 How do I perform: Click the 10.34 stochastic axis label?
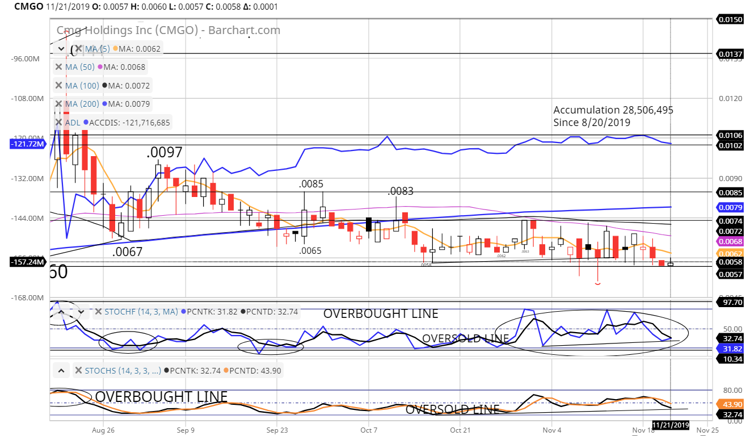730,359
